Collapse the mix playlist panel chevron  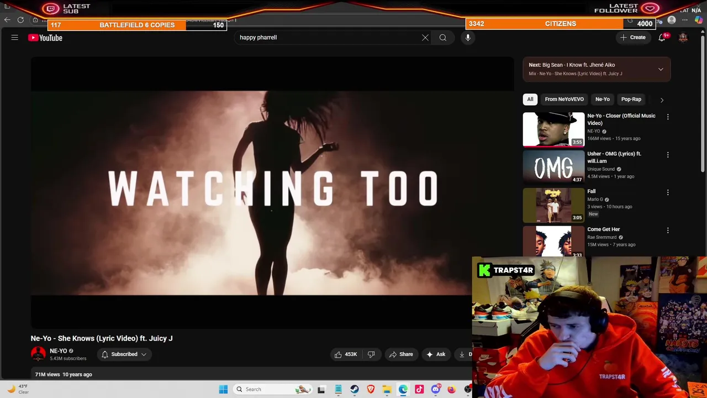click(x=661, y=69)
